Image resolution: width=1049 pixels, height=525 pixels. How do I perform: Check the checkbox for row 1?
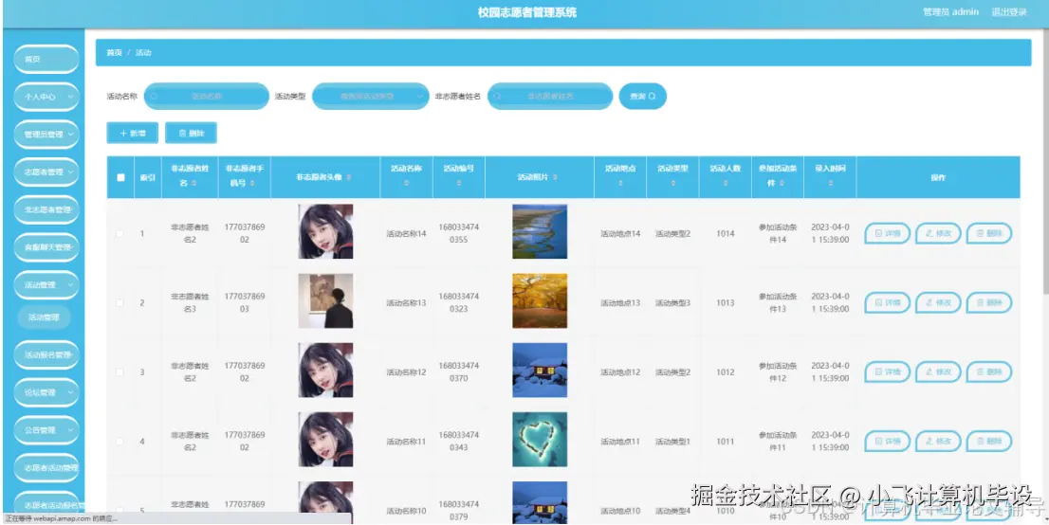click(120, 234)
